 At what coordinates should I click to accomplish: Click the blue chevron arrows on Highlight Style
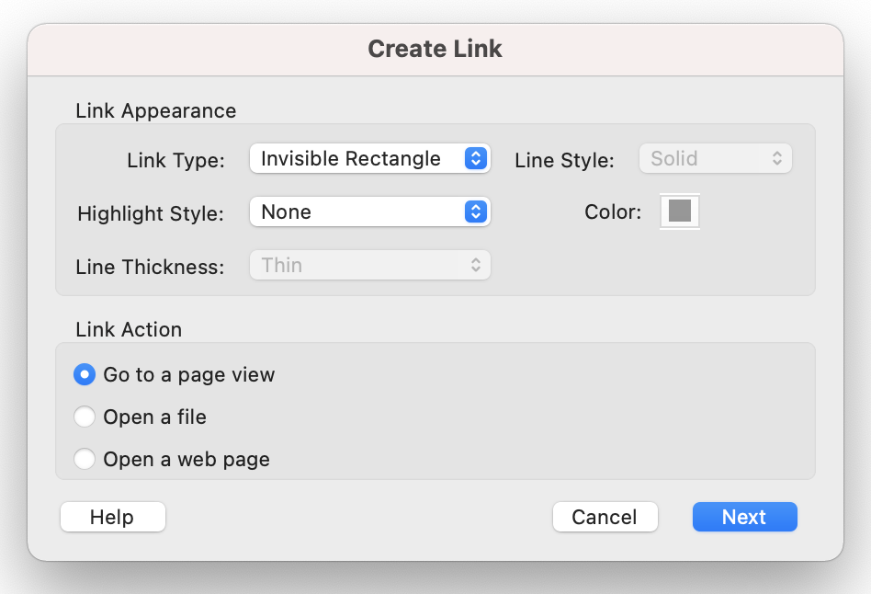475,211
